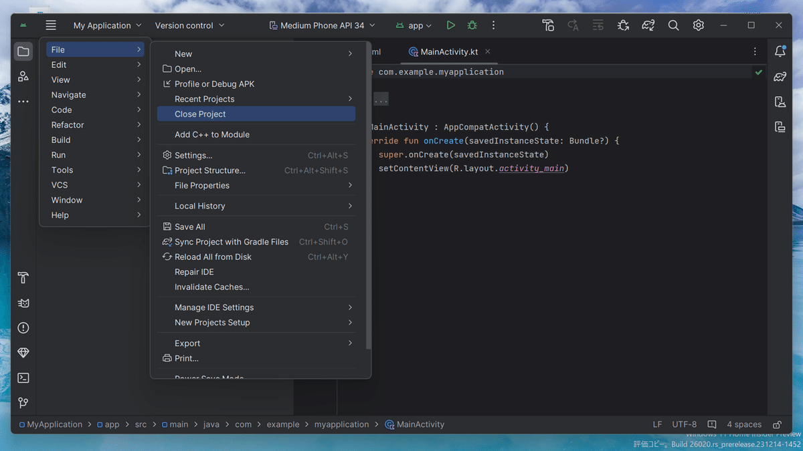
Task: Click the green Run triangle in toolbar
Action: tap(451, 25)
